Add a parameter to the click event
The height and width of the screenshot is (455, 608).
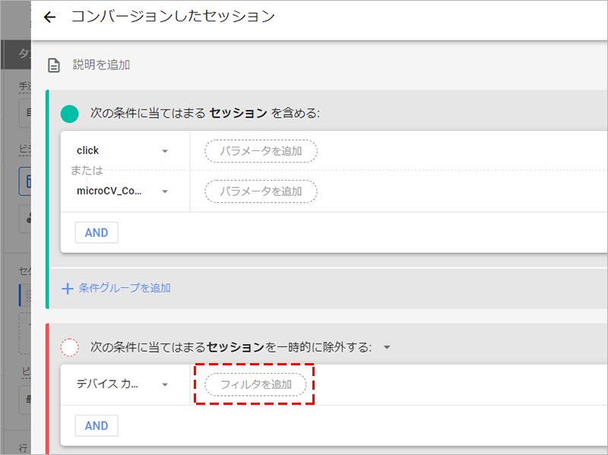[x=261, y=151]
